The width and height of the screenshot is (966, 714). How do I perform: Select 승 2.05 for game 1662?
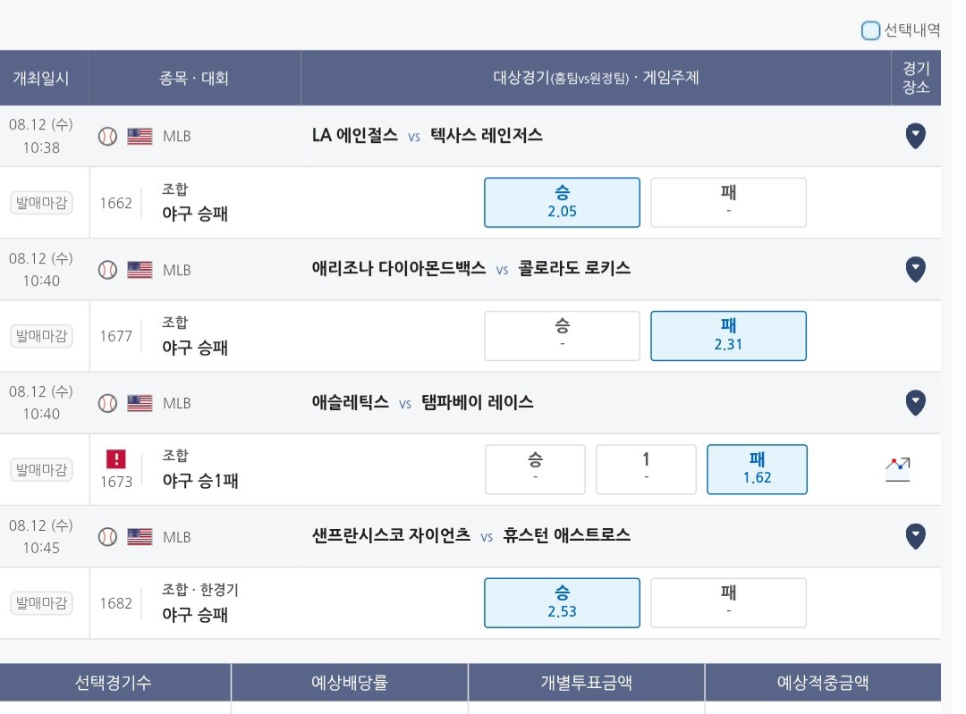[562, 203]
